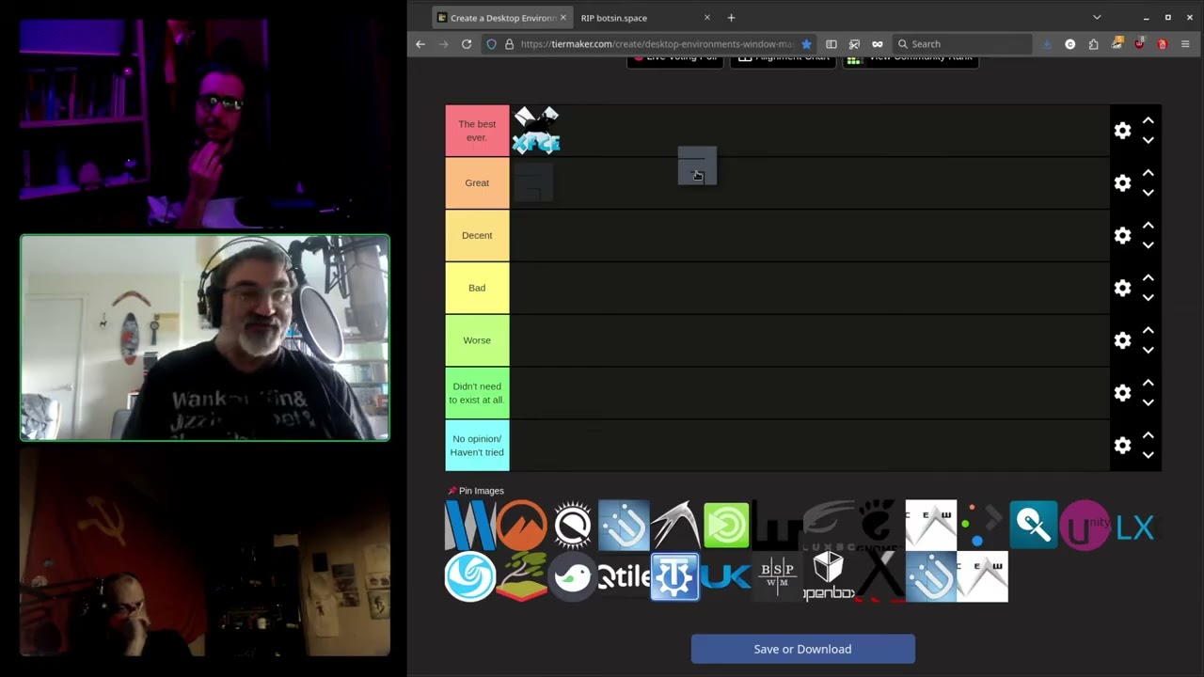Screen dimensions: 1204x677
Task: Click the tiermaker.com address bar
Action: (x=649, y=44)
